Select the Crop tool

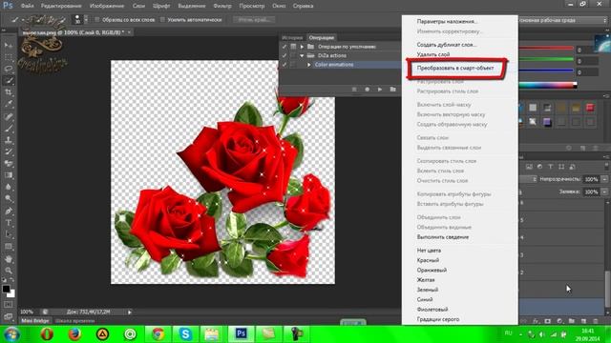pyautogui.click(x=9, y=92)
